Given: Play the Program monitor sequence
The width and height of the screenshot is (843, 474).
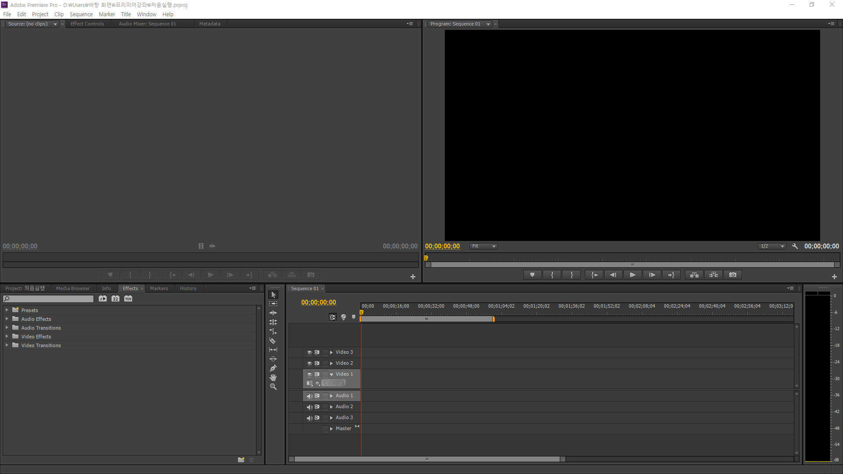Looking at the screenshot, I should click(x=632, y=275).
